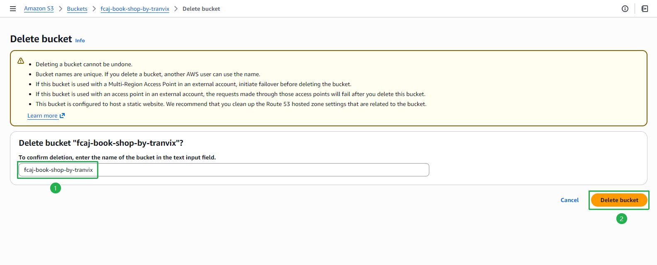The width and height of the screenshot is (657, 265).
Task: Click the bucket name confirmation field
Action: (x=224, y=170)
